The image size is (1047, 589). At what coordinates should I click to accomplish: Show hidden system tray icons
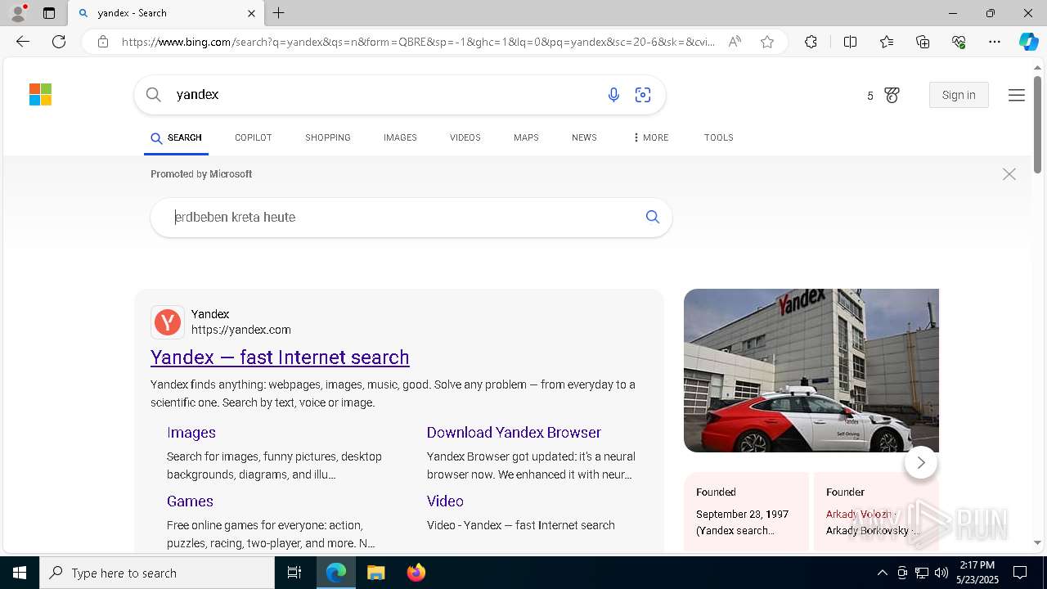[x=882, y=573]
